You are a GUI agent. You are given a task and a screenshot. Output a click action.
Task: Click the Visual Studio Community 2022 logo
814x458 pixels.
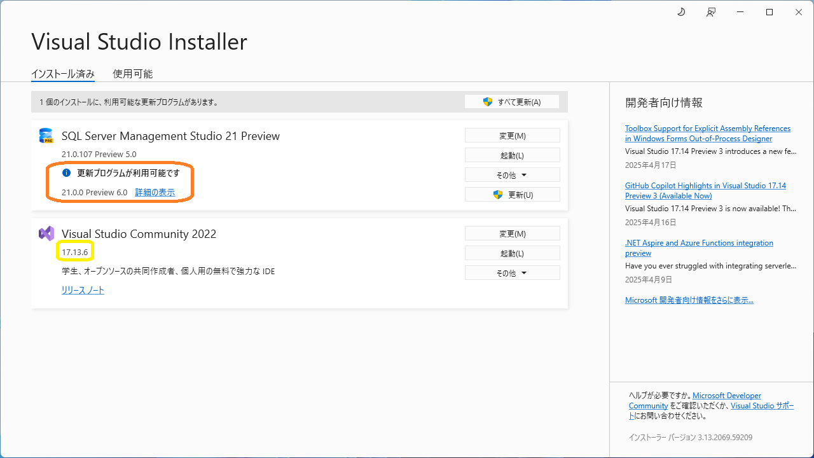click(x=46, y=233)
